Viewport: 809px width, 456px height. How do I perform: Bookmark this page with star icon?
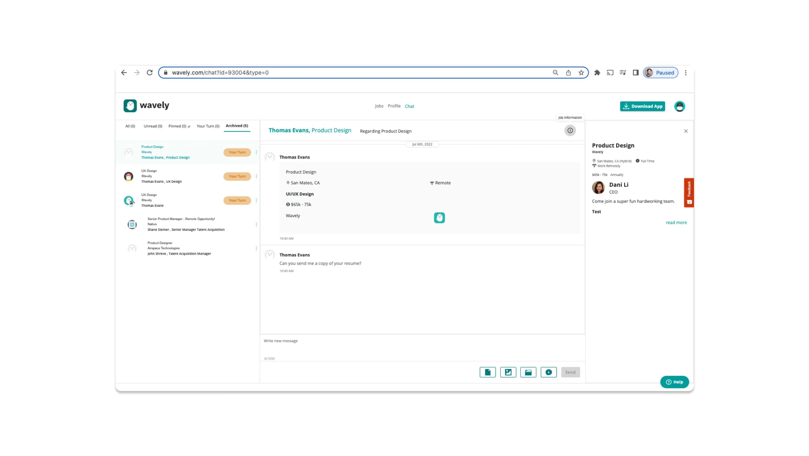click(x=581, y=73)
